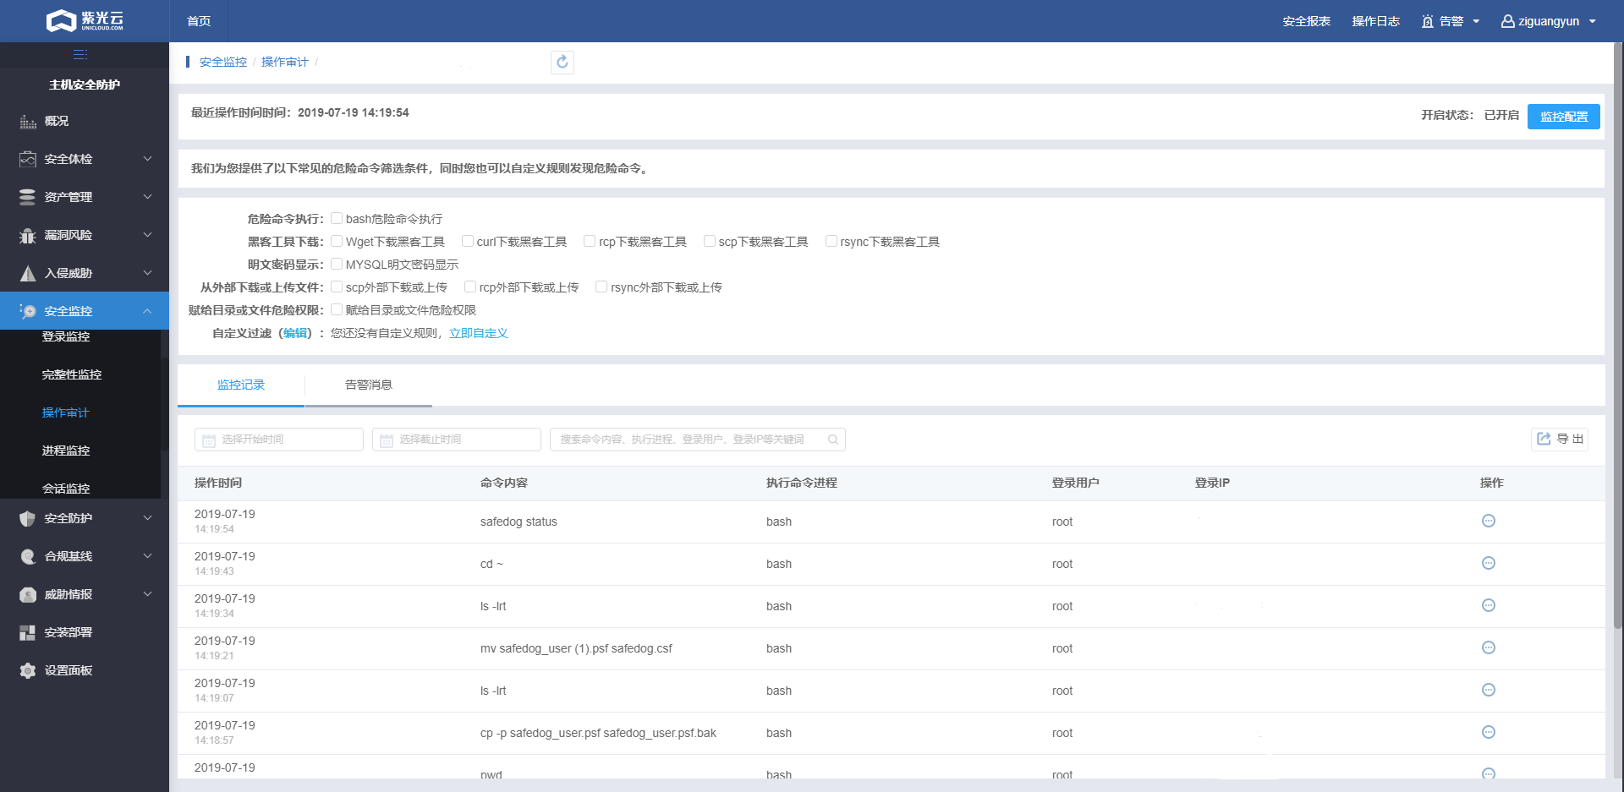Click 导出 export button

1560,440
